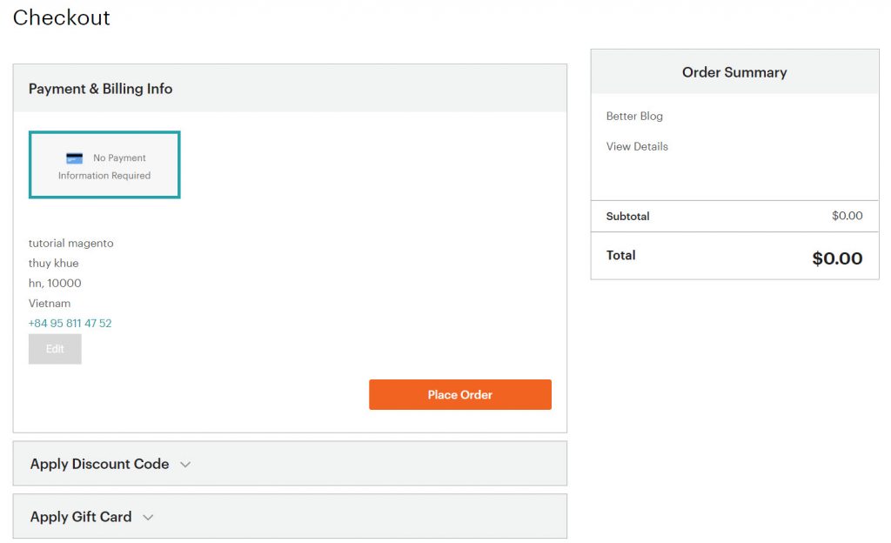Click the Vietnam country line in address
This screenshot has height=543, width=891.
tap(50, 304)
